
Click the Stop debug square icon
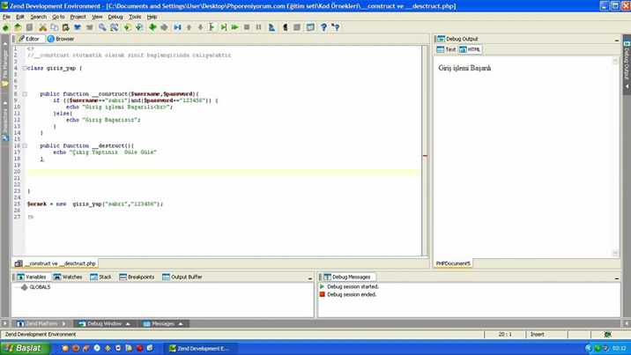(x=247, y=27)
